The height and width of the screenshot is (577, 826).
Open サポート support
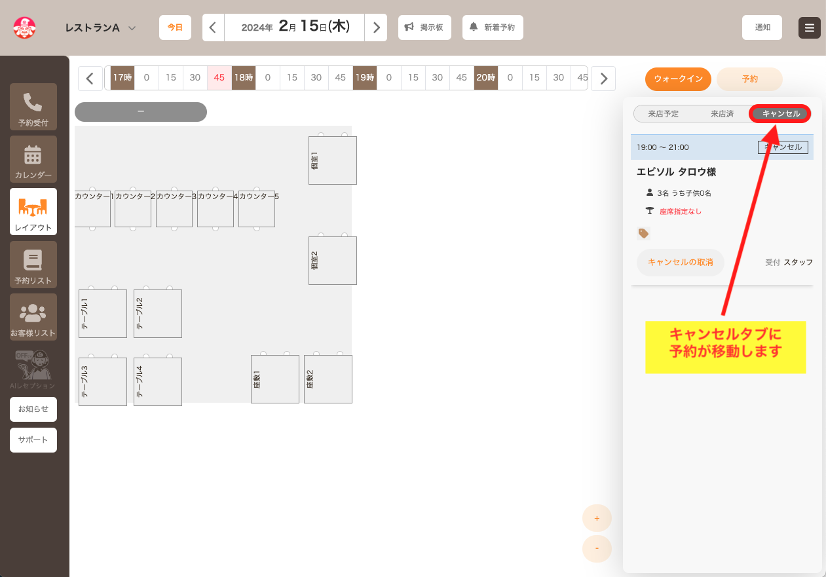point(33,440)
